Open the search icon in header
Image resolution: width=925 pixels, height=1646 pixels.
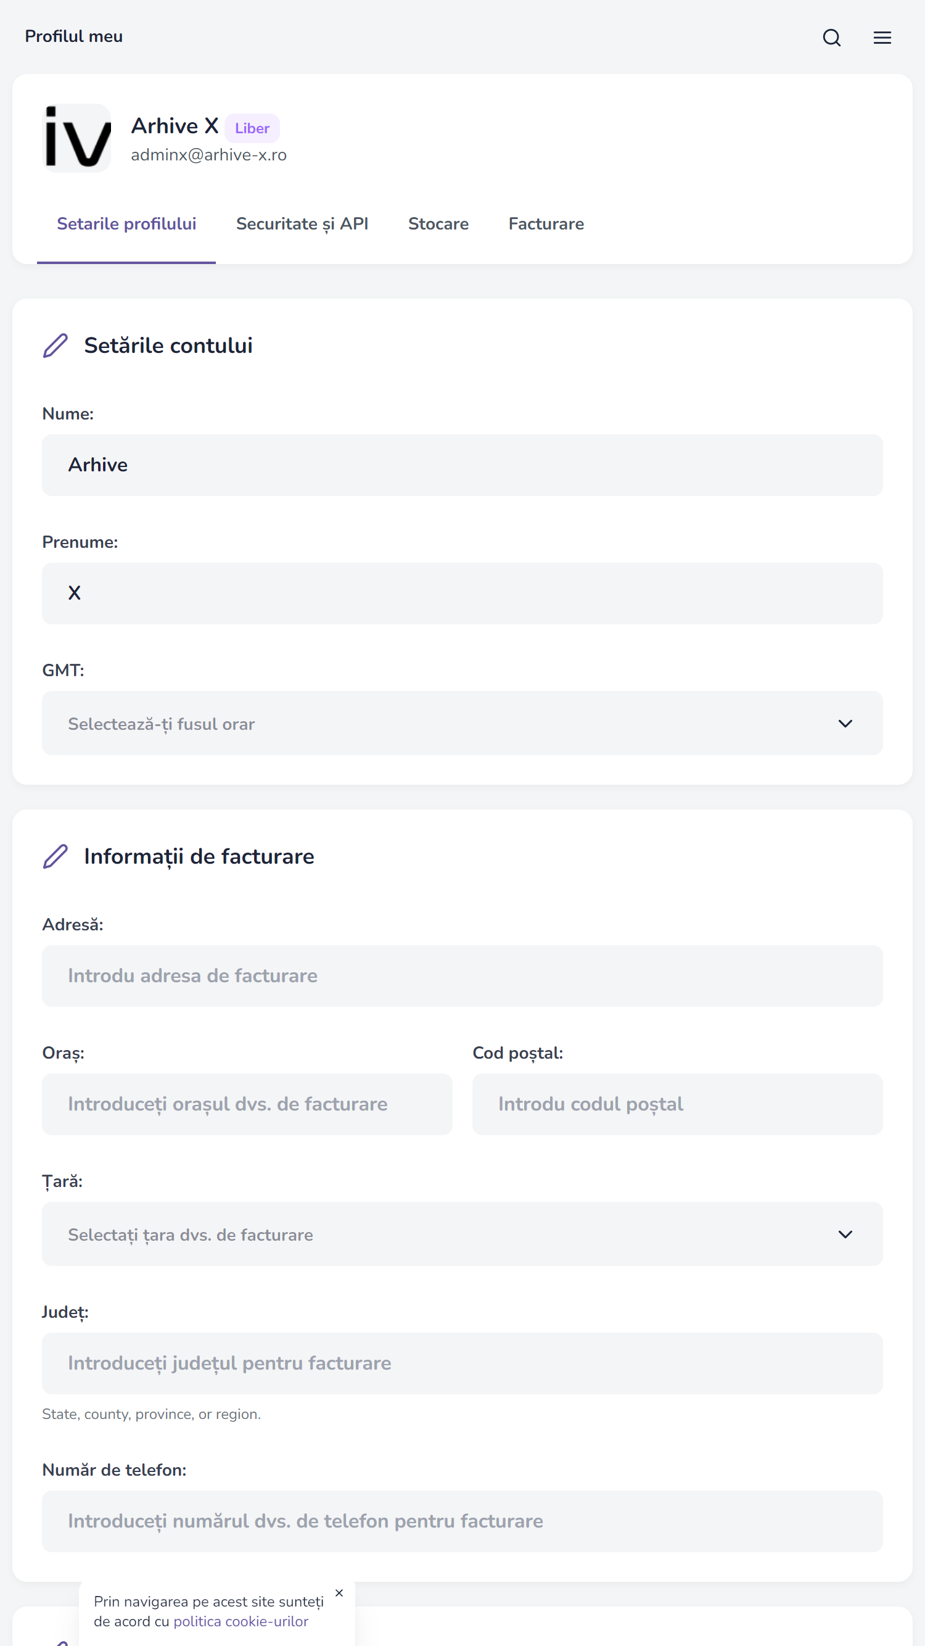[831, 38]
